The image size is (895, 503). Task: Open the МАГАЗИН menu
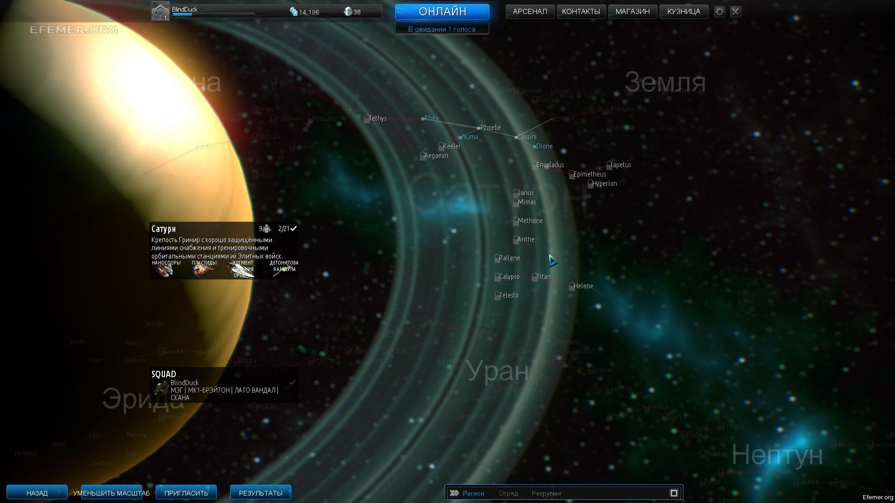tap(633, 12)
